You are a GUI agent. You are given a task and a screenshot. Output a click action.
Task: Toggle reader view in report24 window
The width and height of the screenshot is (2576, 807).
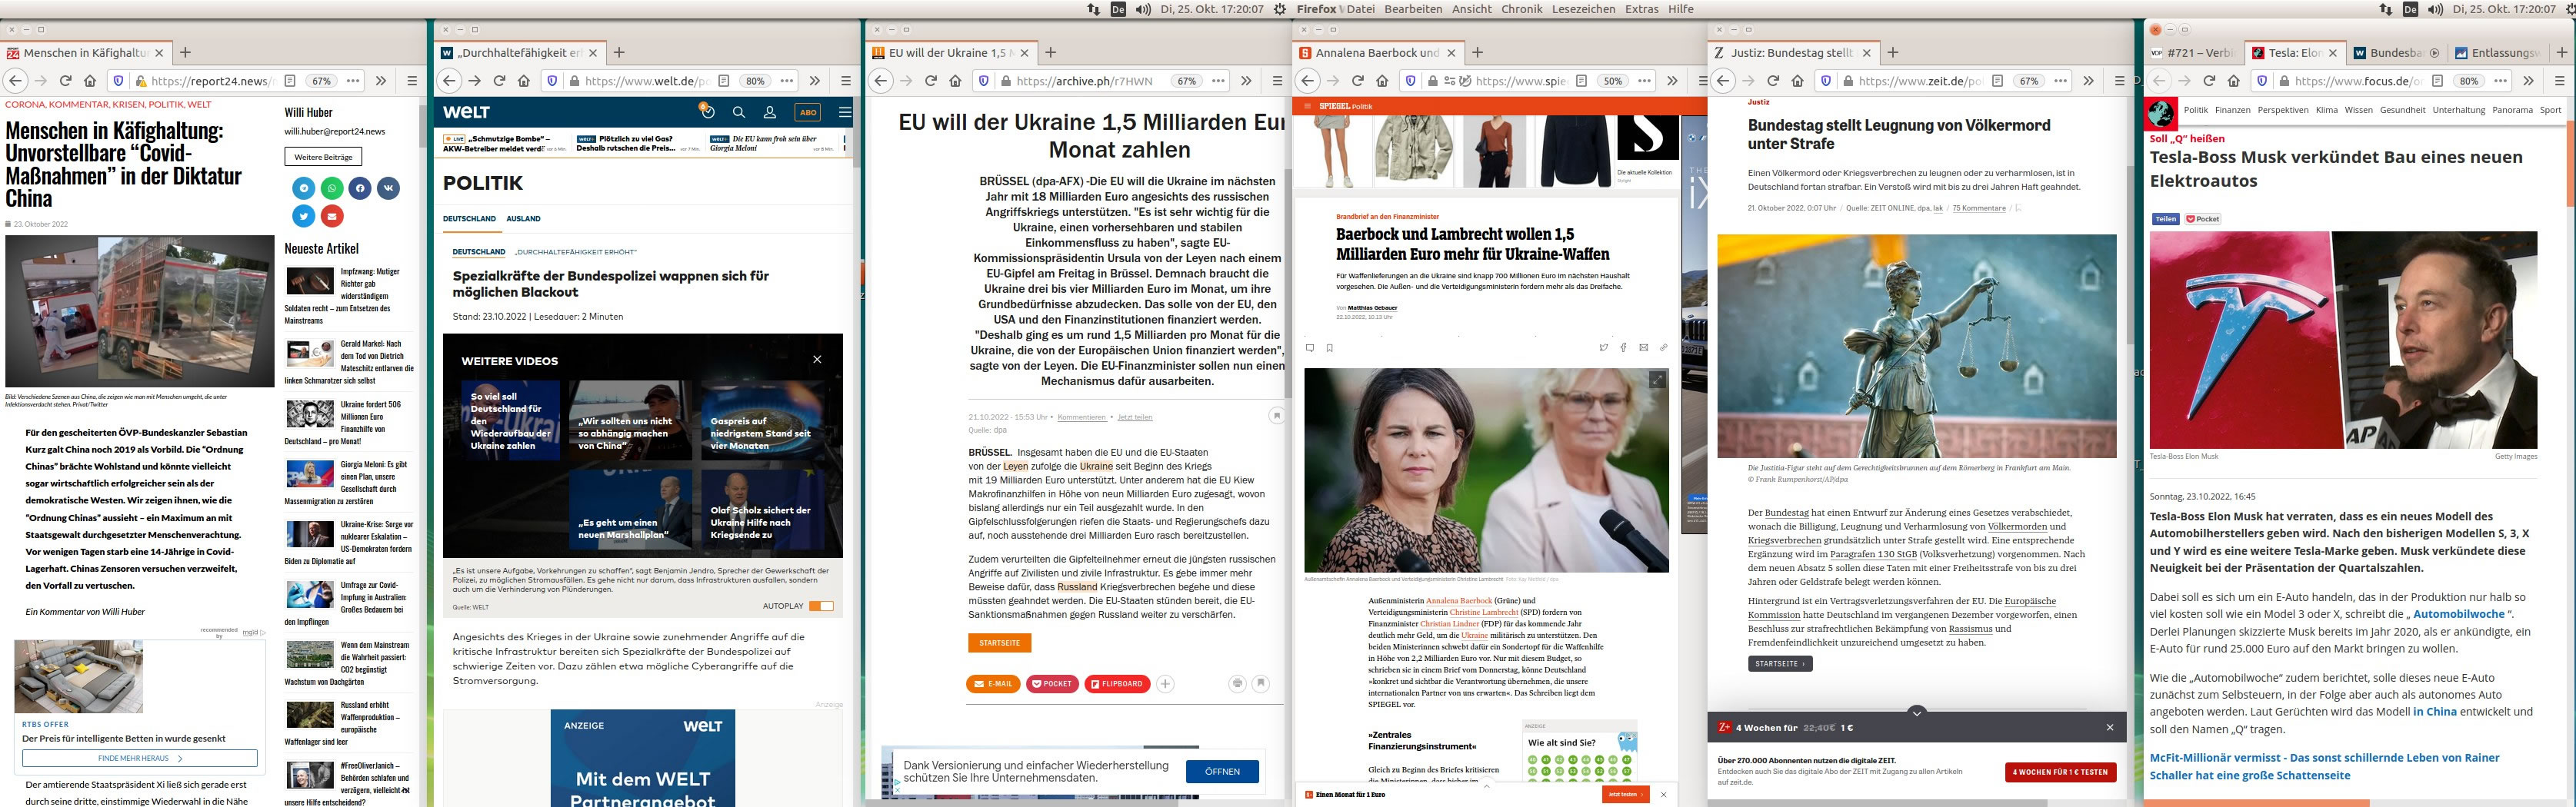pyautogui.click(x=290, y=81)
